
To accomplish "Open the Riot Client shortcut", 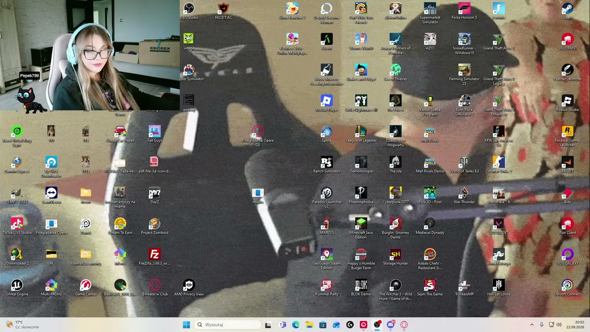I will [567, 226].
